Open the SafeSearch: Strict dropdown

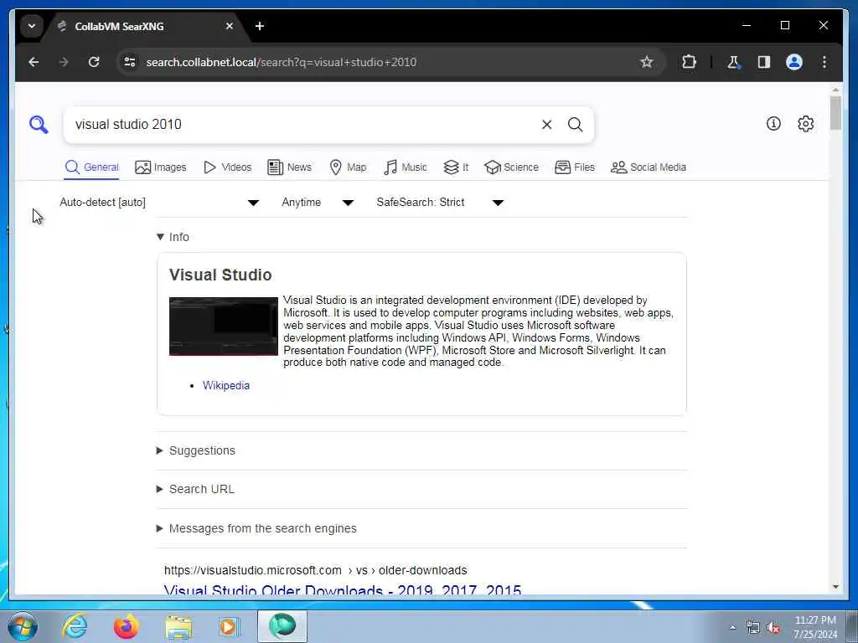(440, 203)
